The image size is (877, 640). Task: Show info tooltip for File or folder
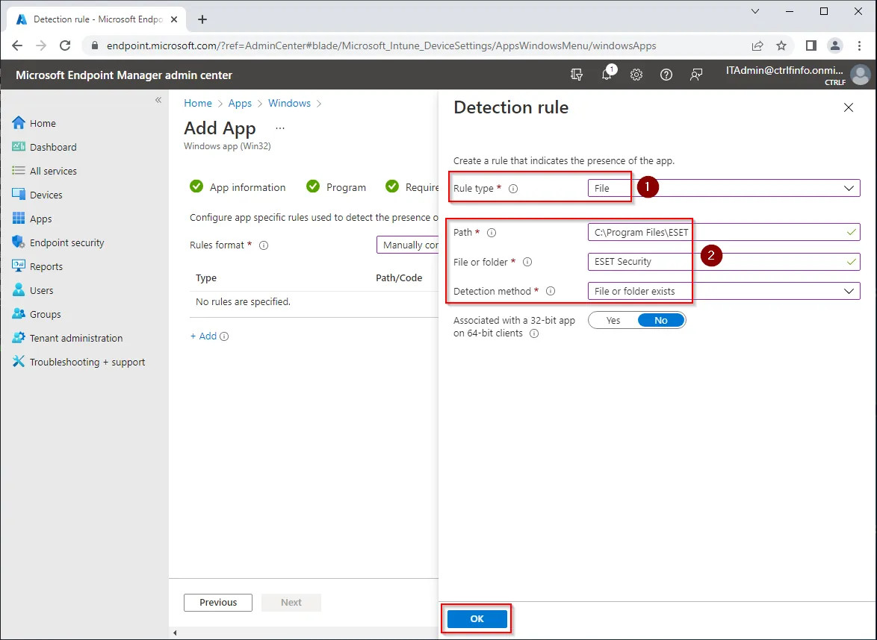click(x=527, y=262)
